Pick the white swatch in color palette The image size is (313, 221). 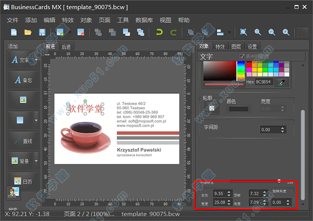[x=286, y=75]
